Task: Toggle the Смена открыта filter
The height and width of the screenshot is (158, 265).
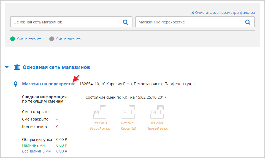Action: click(29, 39)
